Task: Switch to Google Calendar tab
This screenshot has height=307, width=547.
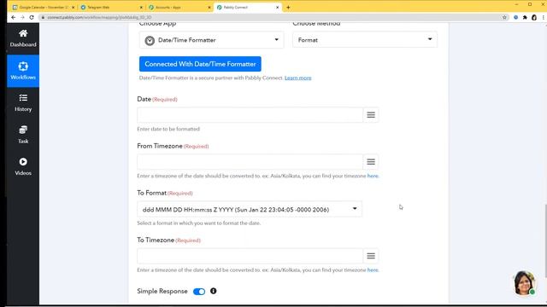Action: point(43,8)
